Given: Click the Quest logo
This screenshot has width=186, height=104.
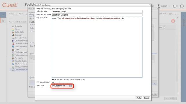Looking at the screenshot, I should [x=10, y=5].
